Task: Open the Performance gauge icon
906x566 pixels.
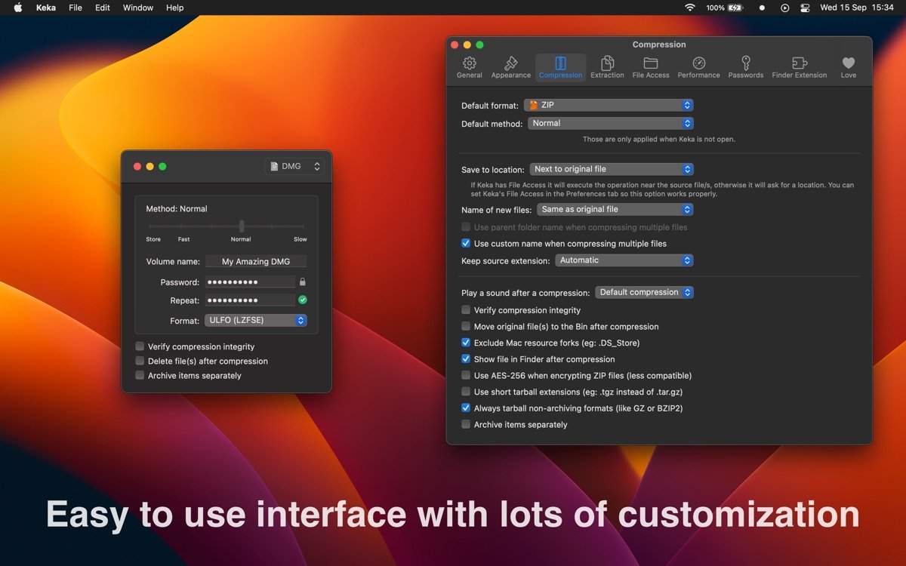Action: coord(698,64)
